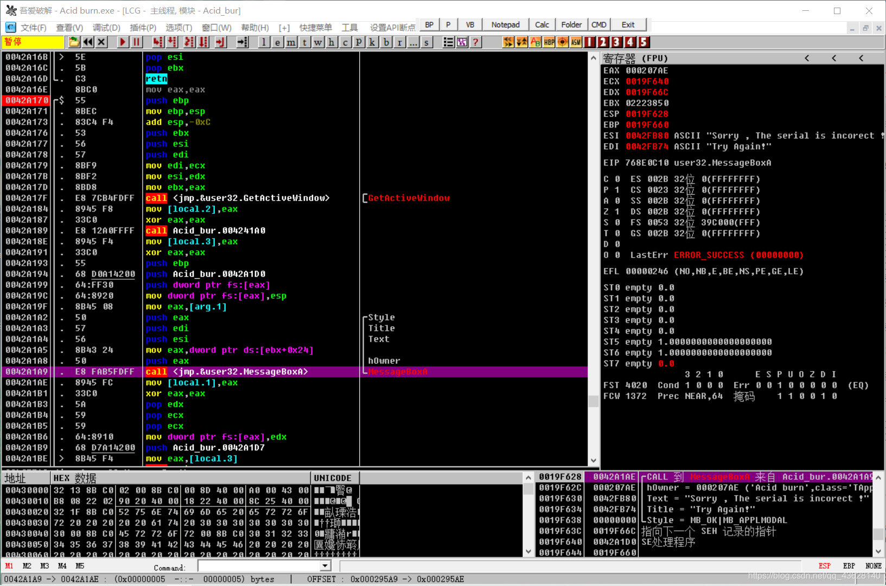
Task: Launch Notepad button
Action: click(505, 24)
